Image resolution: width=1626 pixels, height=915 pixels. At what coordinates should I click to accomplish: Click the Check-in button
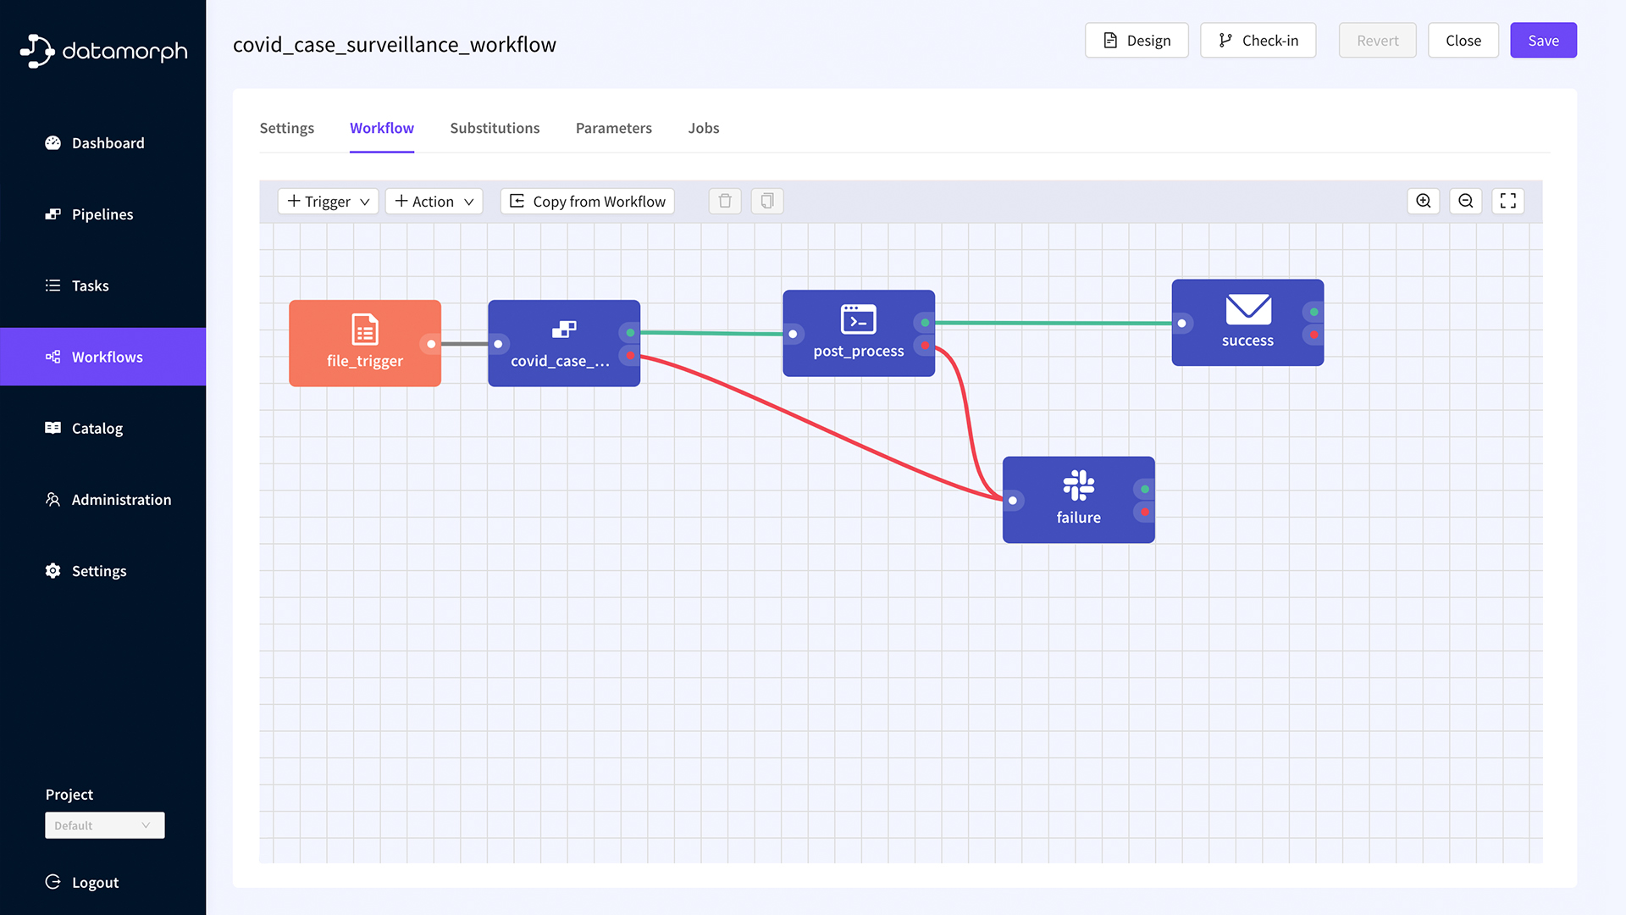point(1258,41)
